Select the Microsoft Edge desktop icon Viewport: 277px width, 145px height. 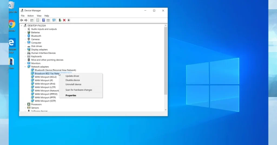(12, 43)
